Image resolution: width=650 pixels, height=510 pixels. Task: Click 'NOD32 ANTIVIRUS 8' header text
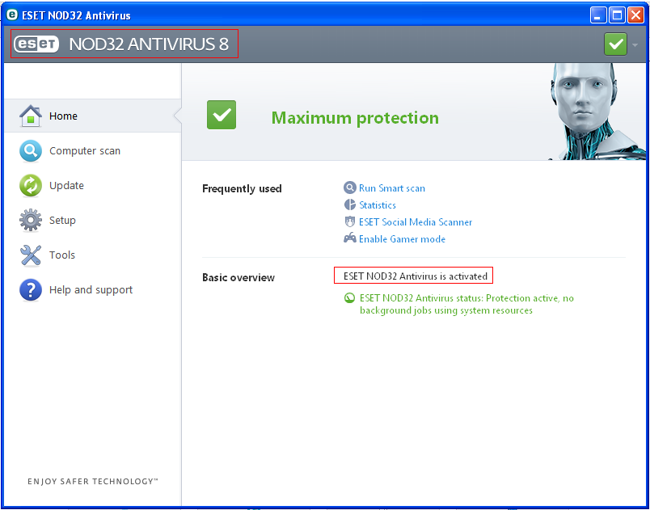coord(149,44)
